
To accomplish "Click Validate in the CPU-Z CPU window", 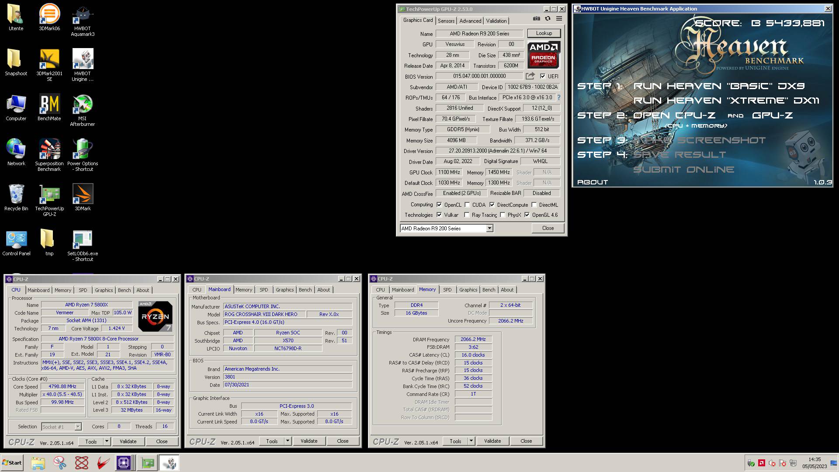I will [128, 441].
